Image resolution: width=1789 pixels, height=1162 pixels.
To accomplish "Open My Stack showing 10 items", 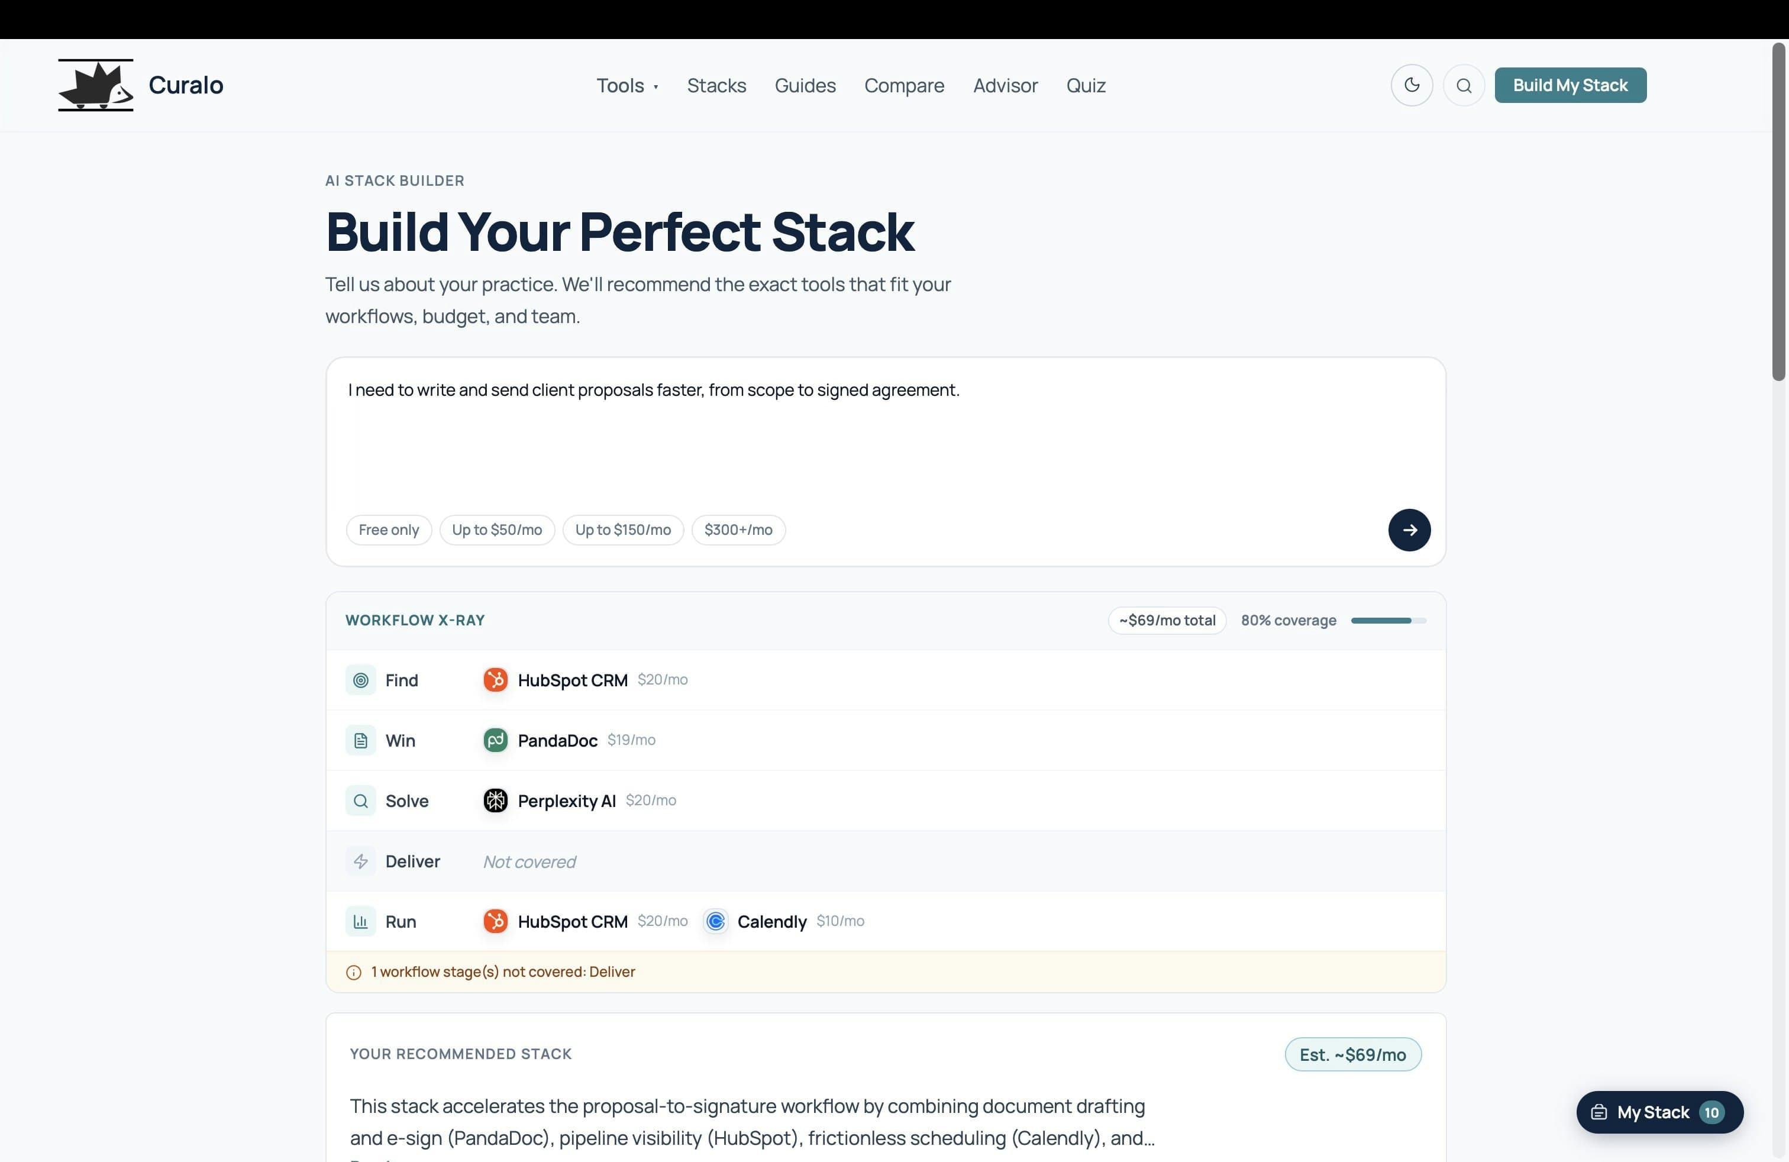I will pos(1659,1112).
